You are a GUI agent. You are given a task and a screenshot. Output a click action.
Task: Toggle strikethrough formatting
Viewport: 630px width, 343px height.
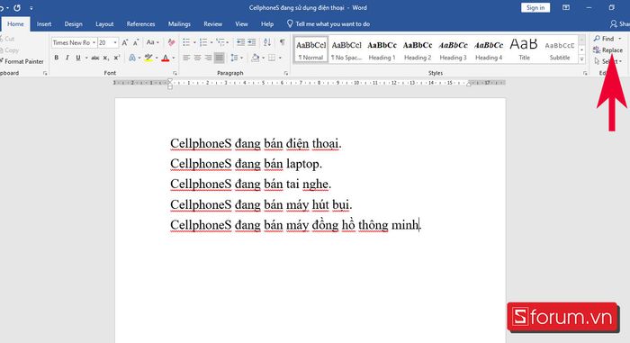(95, 58)
